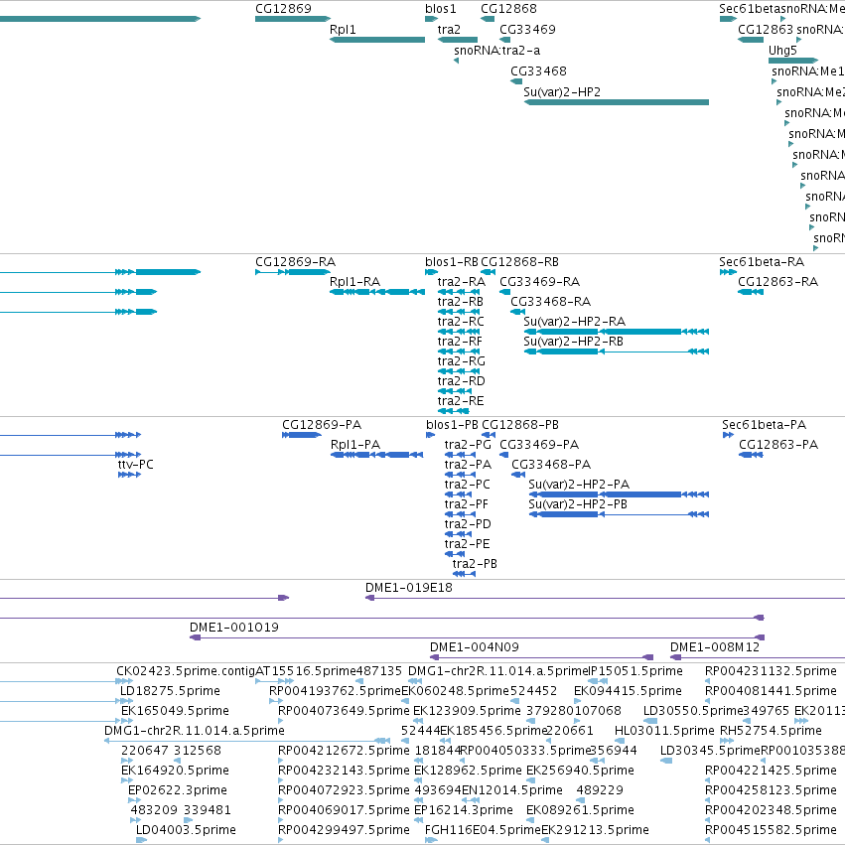Click the CG12869-RA transcript label
This screenshot has height=845, width=845.
click(295, 262)
